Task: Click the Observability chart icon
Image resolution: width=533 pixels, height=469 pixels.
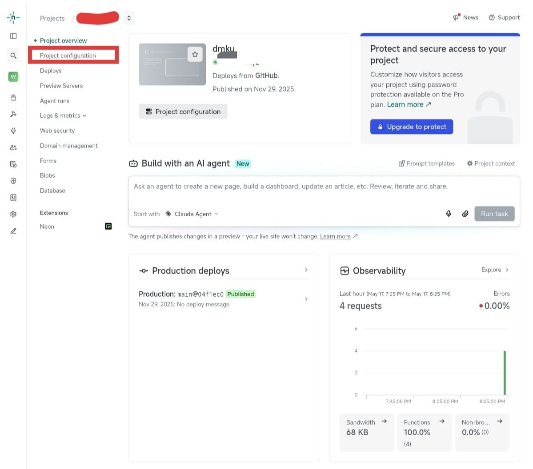Action: click(345, 270)
